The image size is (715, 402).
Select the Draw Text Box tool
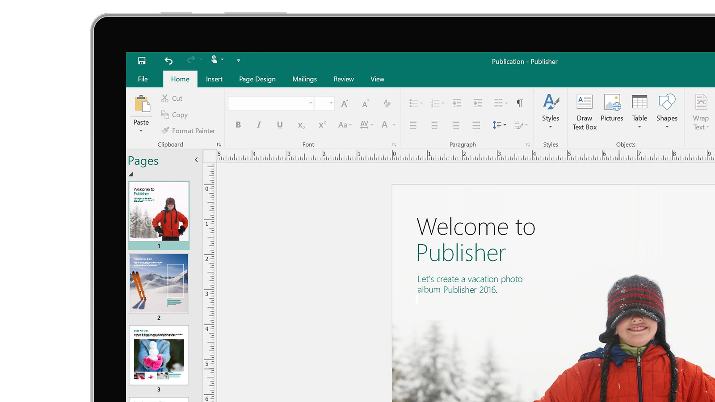pos(584,112)
